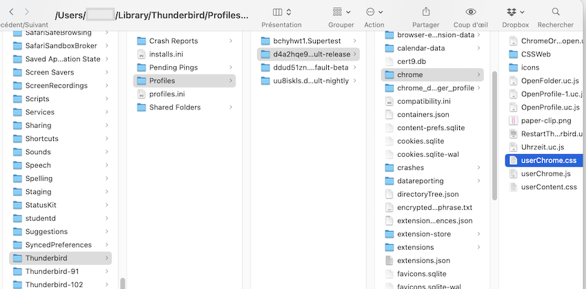The width and height of the screenshot is (586, 289).
Task: Open the Grouper grid icon
Action: point(338,12)
